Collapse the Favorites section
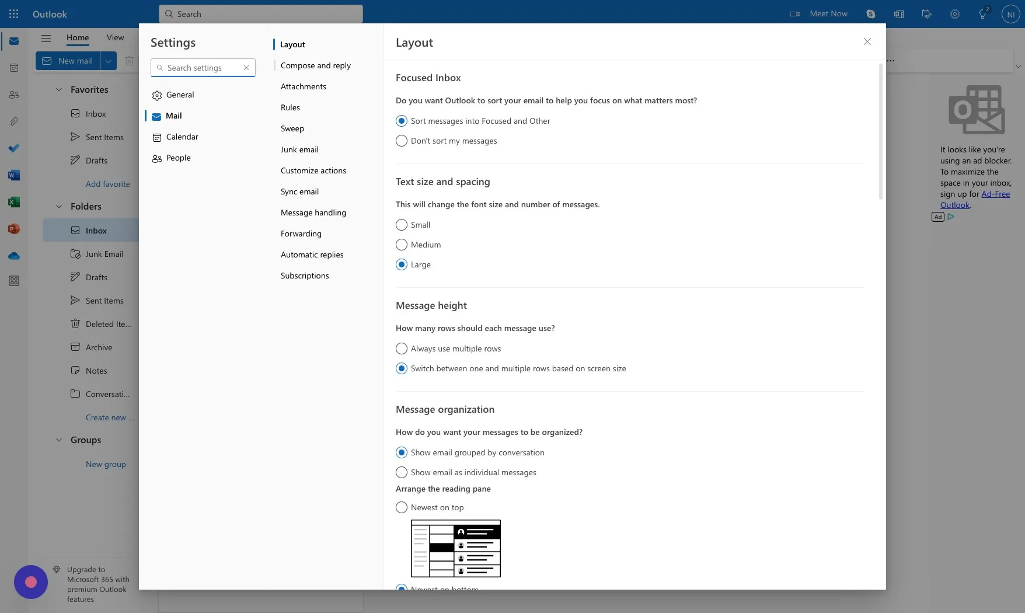 (x=58, y=89)
